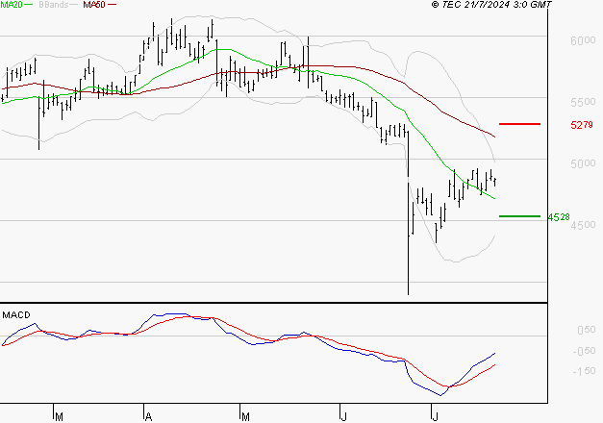The height and width of the screenshot is (423, 603).
Task: Click the -050 MACD axis label
Action: [x=584, y=351]
